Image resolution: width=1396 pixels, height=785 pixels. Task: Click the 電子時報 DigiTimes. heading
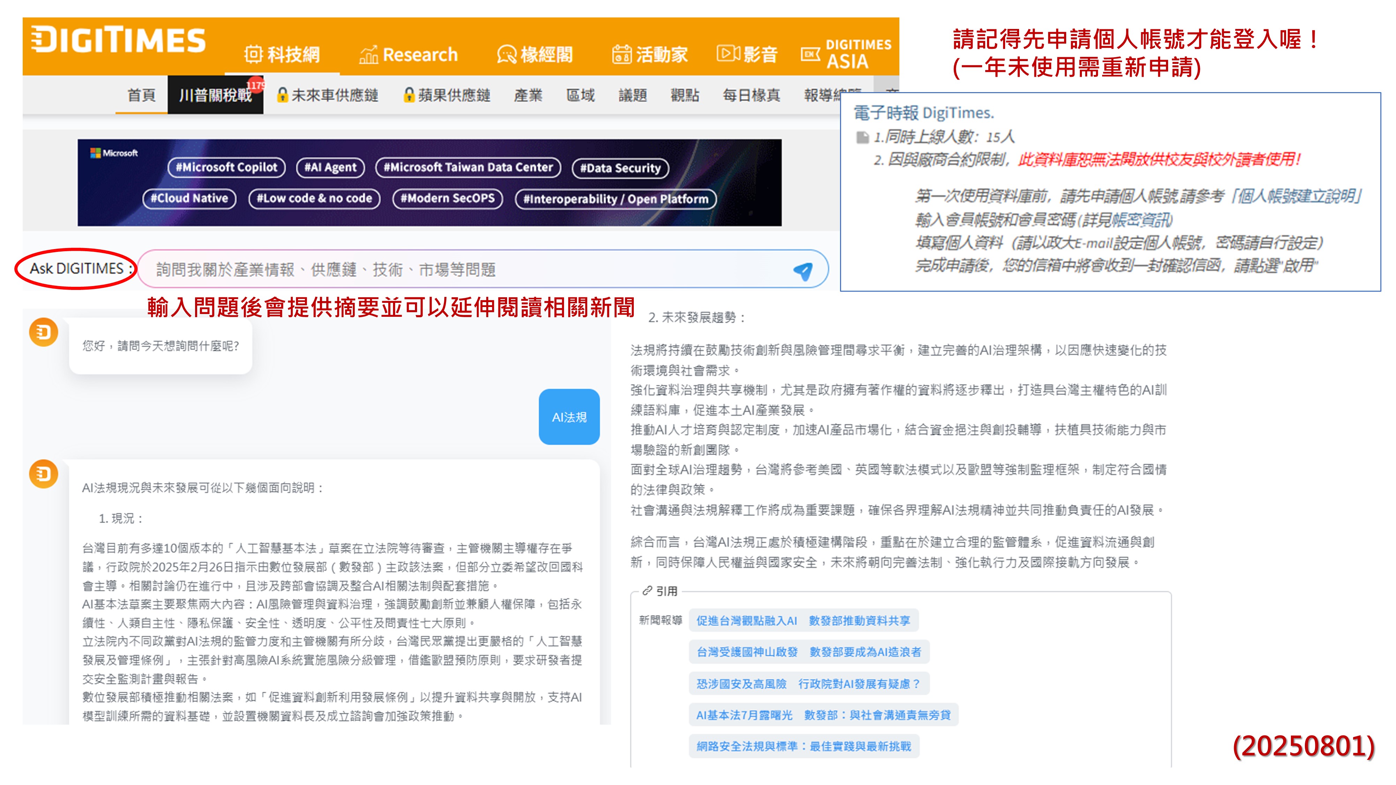923,113
